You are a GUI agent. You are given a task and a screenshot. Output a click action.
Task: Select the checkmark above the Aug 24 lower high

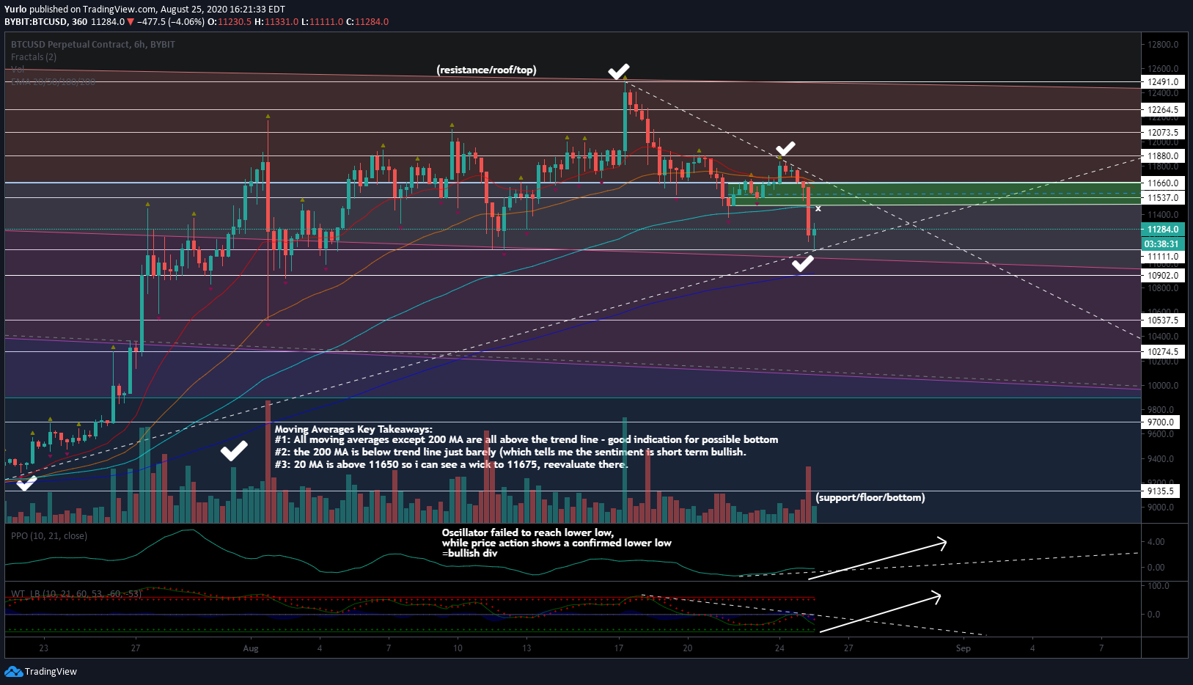pos(785,149)
